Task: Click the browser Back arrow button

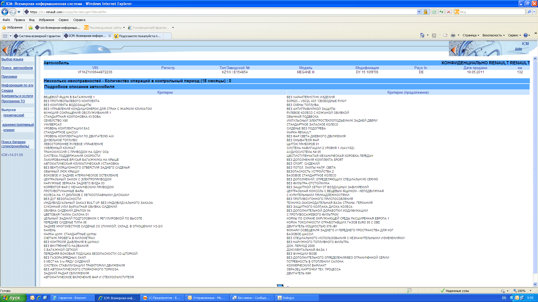Action: pyautogui.click(x=5, y=12)
